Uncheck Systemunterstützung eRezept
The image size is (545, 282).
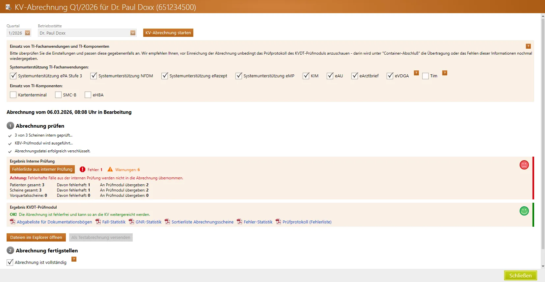click(165, 76)
